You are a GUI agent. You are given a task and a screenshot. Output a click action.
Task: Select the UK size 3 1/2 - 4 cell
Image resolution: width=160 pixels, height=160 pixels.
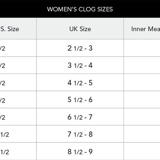click(x=80, y=65)
